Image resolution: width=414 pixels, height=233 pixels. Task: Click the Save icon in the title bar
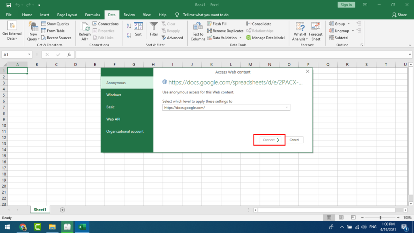click(9, 5)
